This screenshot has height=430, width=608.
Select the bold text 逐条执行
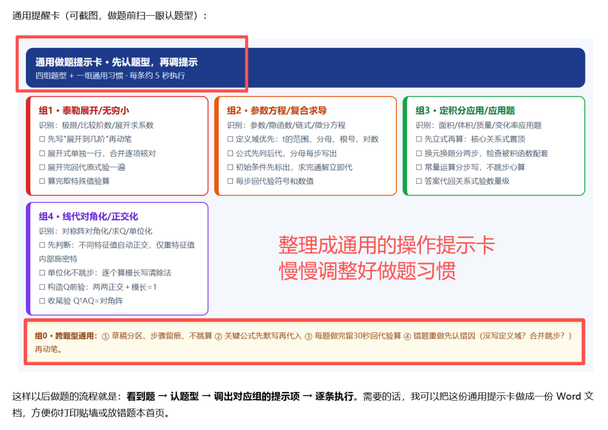334,396
